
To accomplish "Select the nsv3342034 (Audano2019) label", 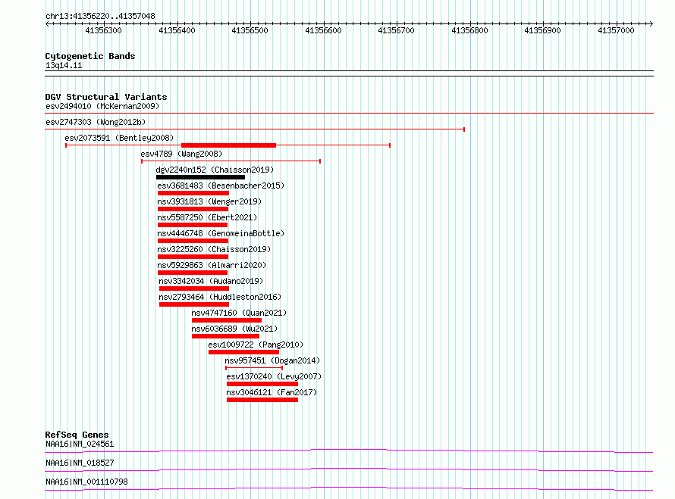I will [211, 281].
